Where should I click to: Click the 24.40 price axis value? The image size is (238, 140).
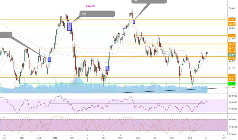(232, 68)
